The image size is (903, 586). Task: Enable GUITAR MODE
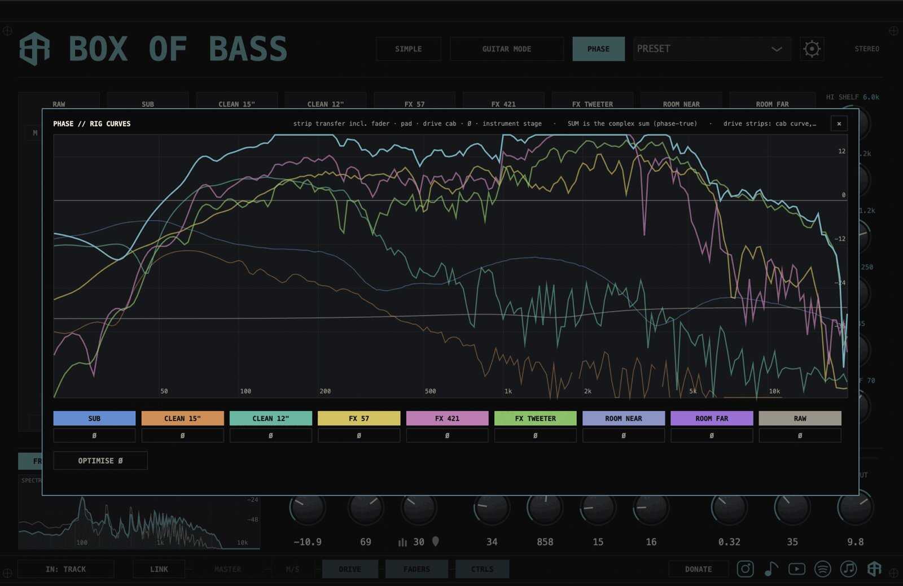pos(506,49)
